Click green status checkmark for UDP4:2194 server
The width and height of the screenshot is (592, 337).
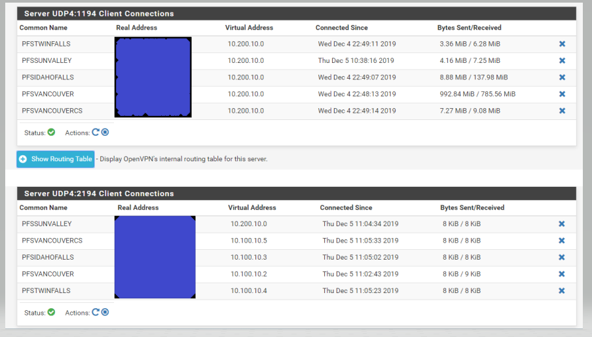(x=52, y=313)
